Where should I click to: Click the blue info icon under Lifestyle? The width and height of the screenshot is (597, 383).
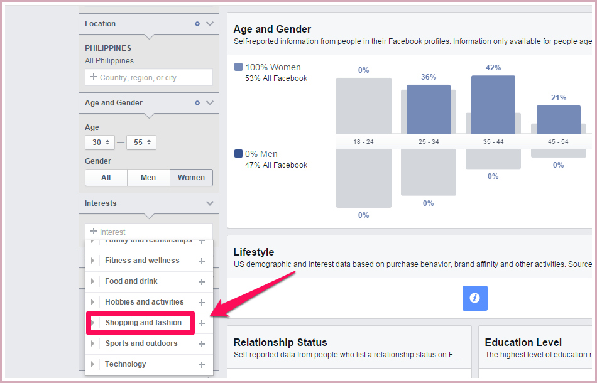click(x=474, y=298)
